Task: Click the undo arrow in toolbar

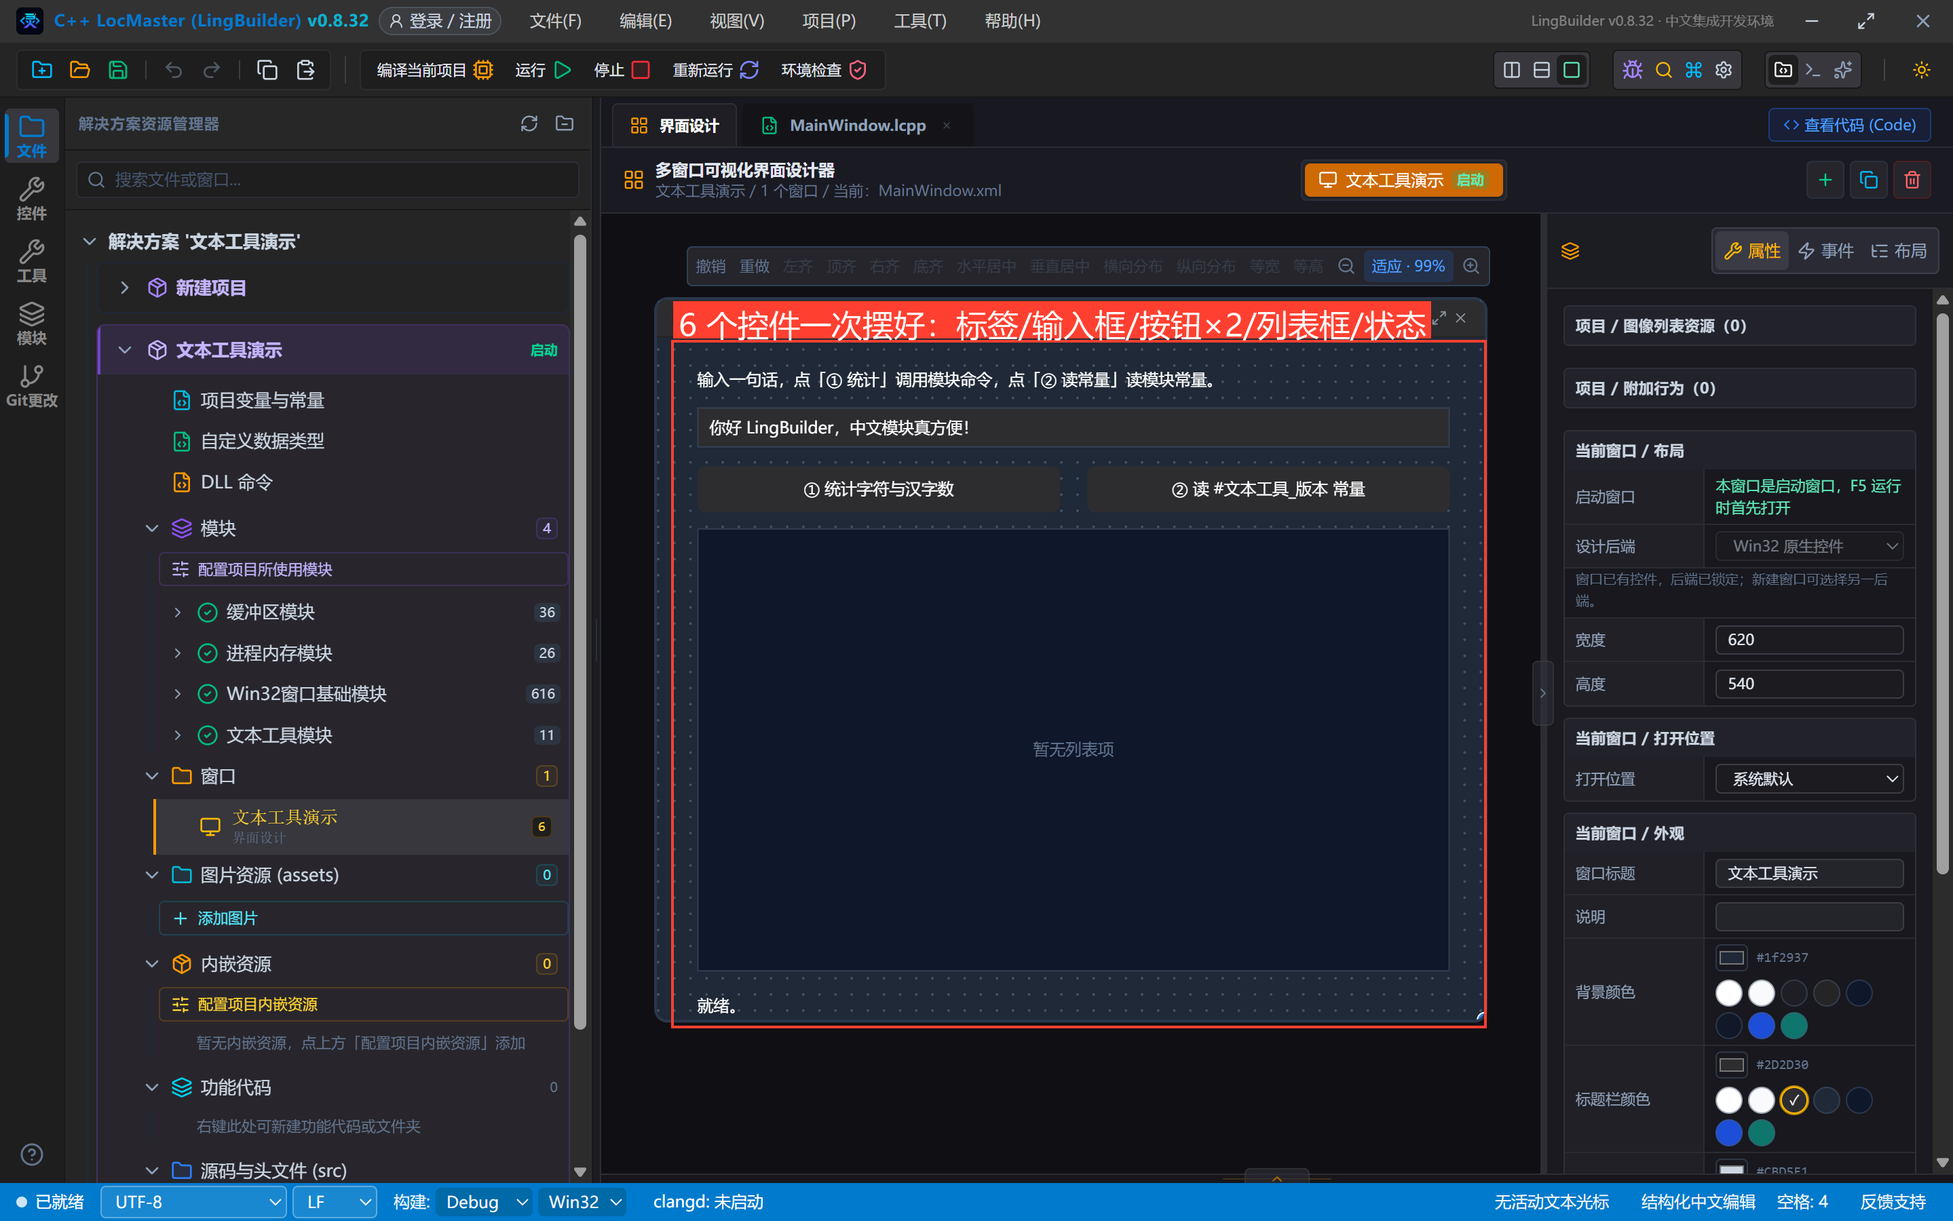Action: (174, 71)
